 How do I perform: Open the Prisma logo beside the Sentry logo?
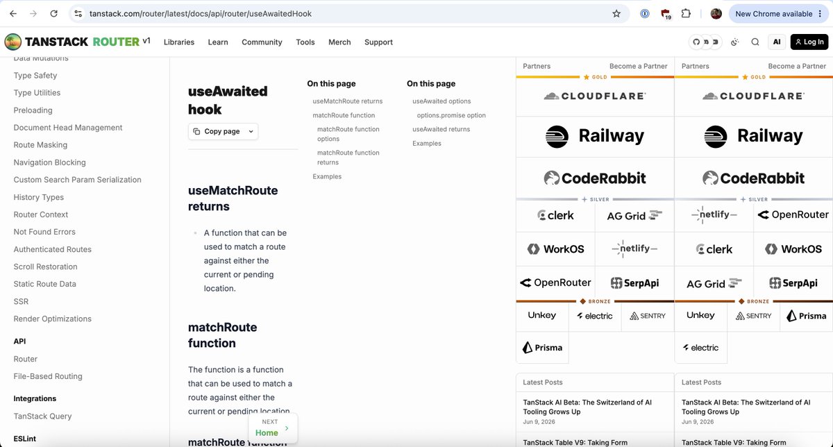pos(807,316)
